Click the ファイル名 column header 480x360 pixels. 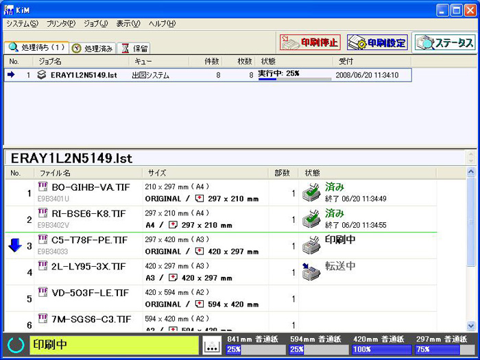(x=88, y=173)
